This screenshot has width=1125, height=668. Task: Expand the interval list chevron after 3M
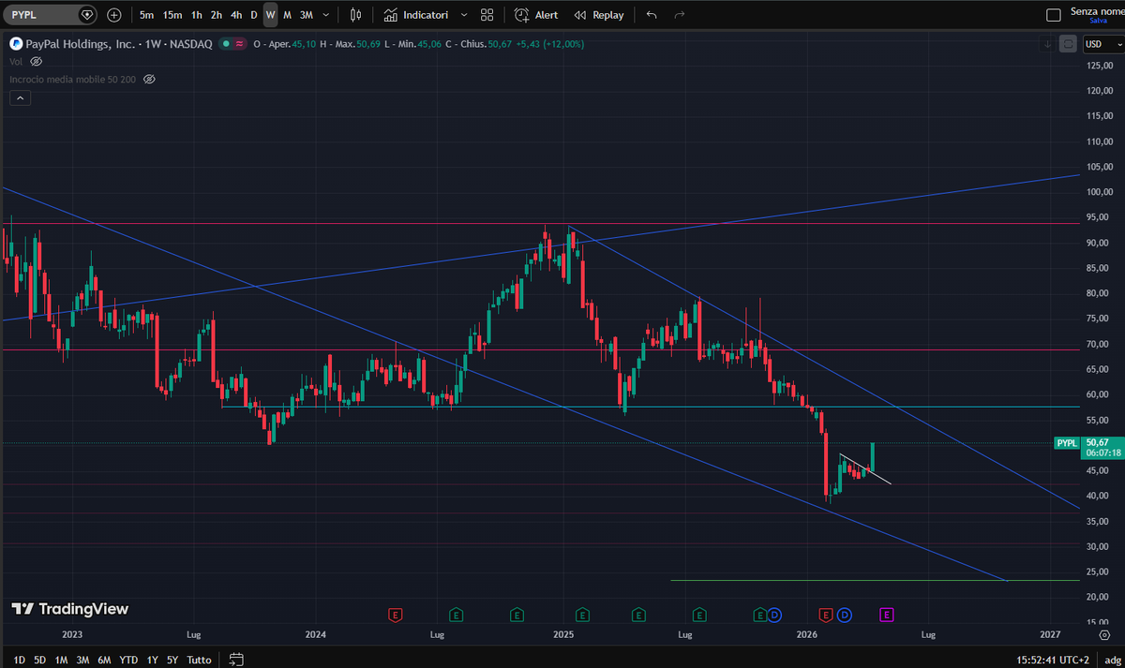(x=325, y=15)
